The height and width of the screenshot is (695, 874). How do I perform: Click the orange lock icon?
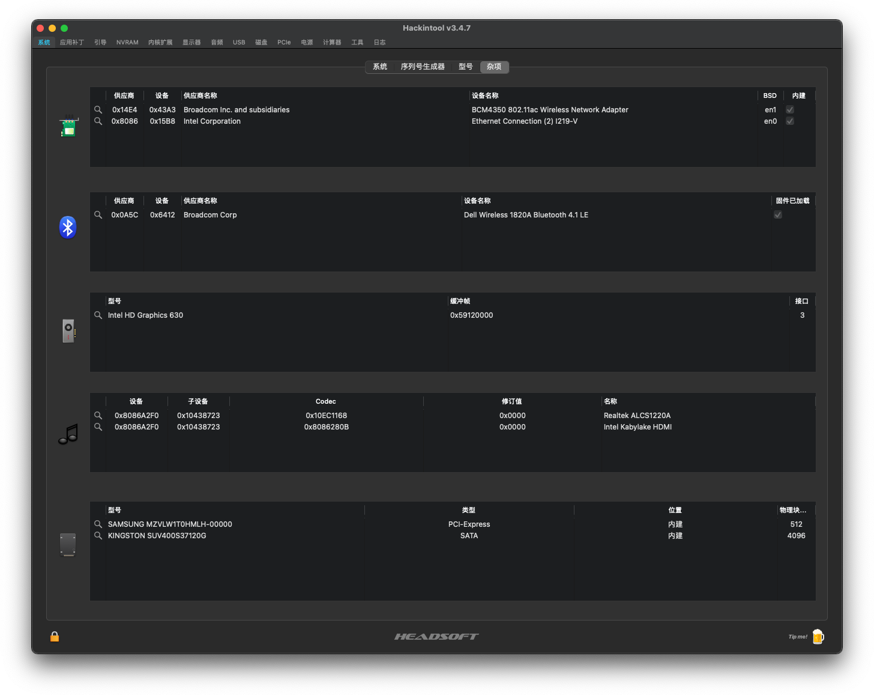click(x=55, y=636)
